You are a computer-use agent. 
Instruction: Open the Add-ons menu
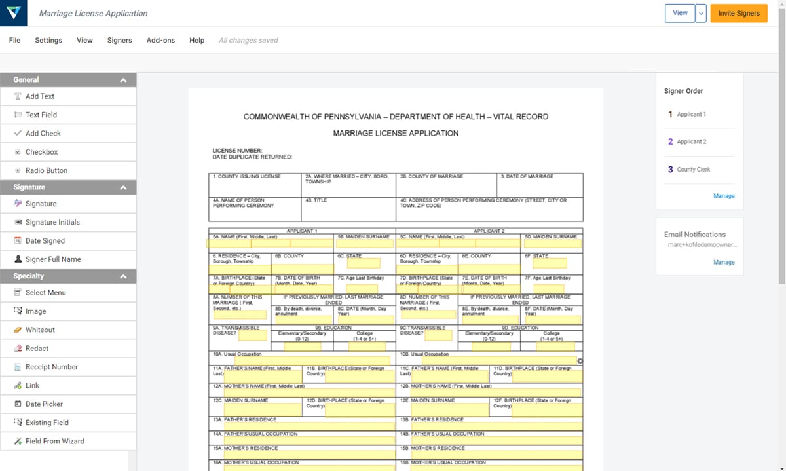[160, 40]
